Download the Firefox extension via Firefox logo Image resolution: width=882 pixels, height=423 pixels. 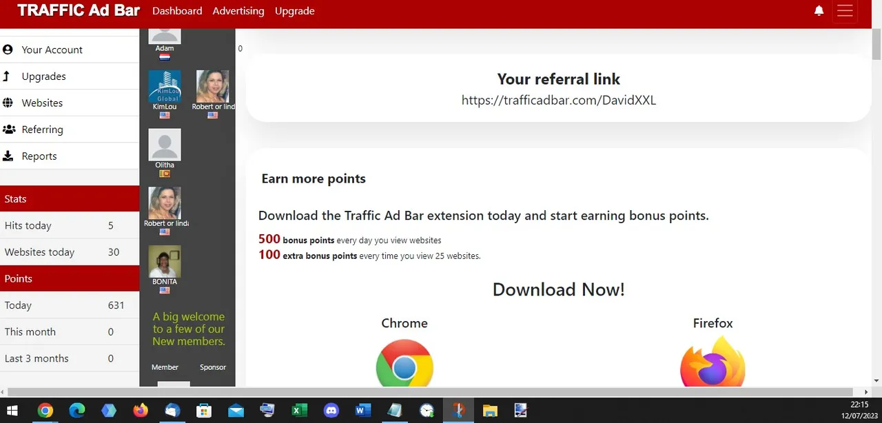[x=712, y=362]
